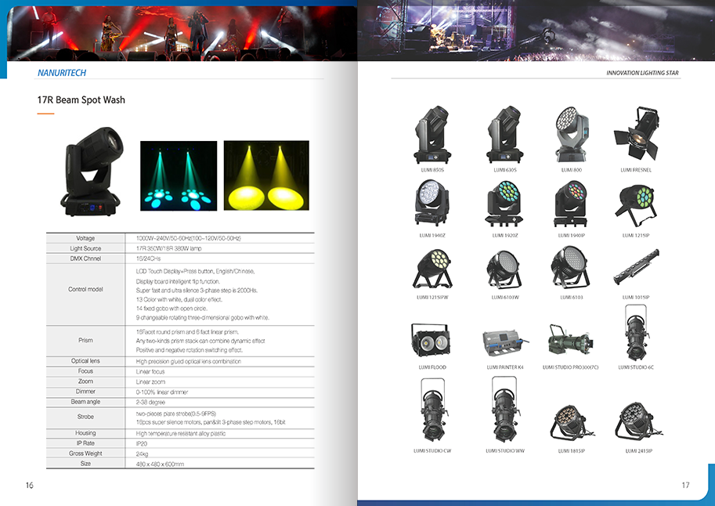Click the LUMI FLOOD blinder image

click(432, 340)
